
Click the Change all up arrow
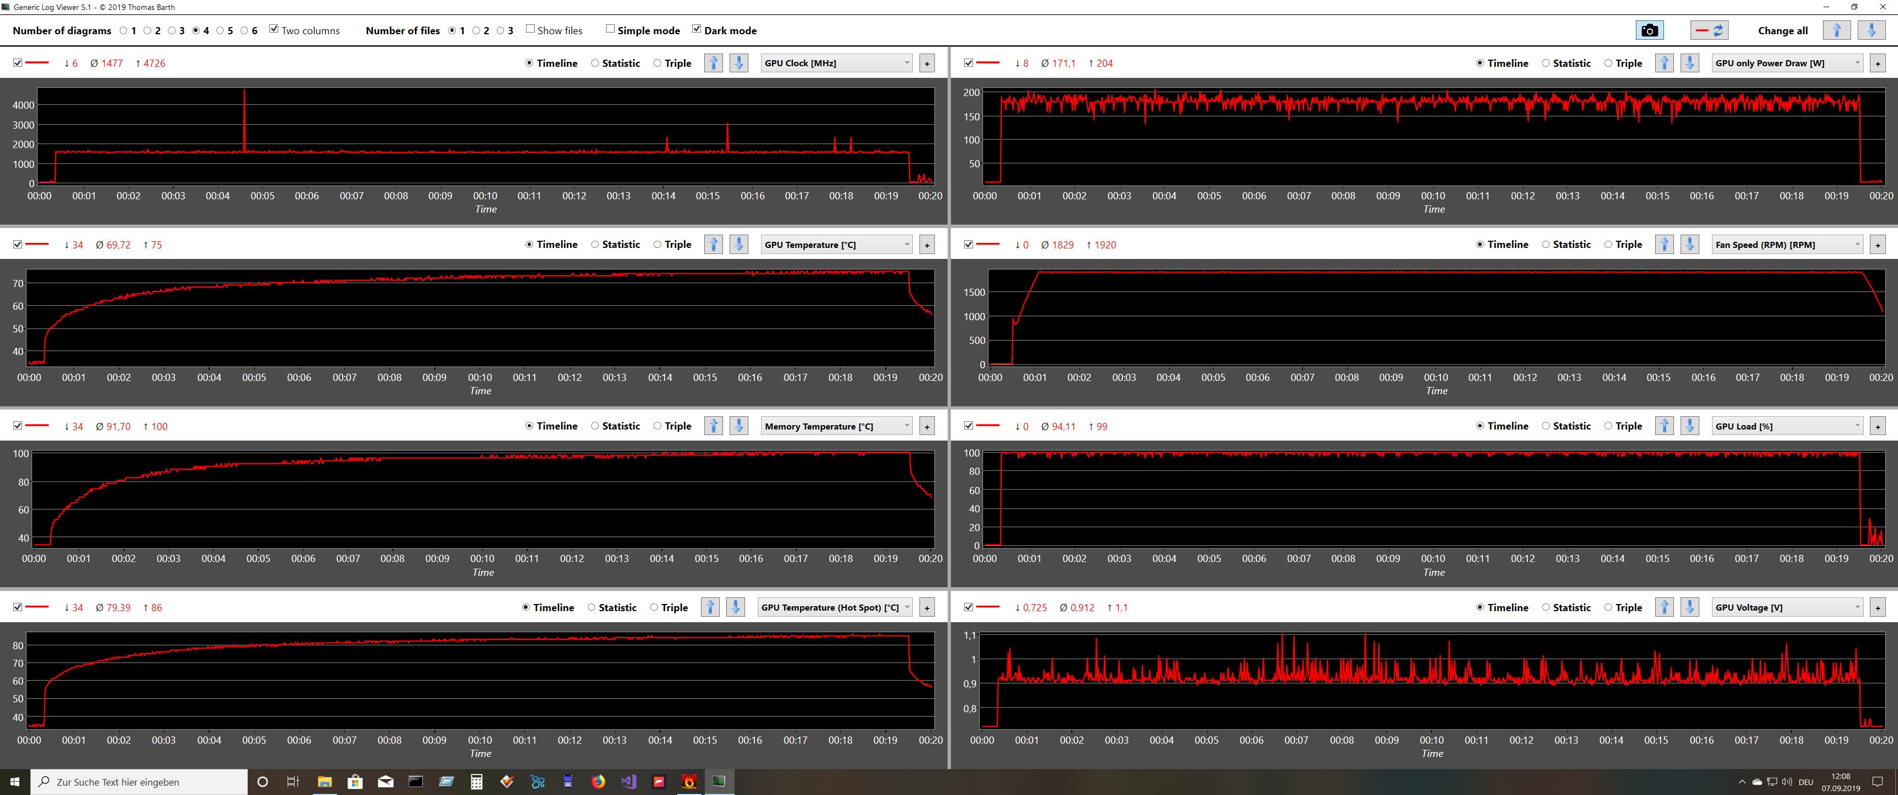[x=1836, y=30]
